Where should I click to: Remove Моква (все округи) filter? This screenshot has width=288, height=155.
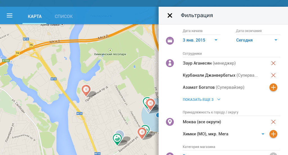click(273, 122)
